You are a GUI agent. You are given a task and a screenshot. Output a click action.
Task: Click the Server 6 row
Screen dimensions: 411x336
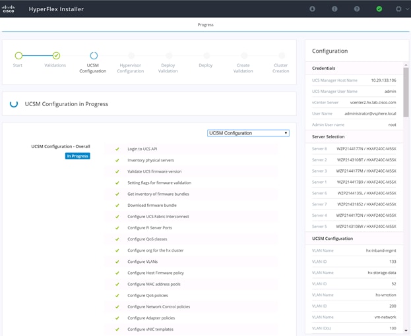[354, 193]
